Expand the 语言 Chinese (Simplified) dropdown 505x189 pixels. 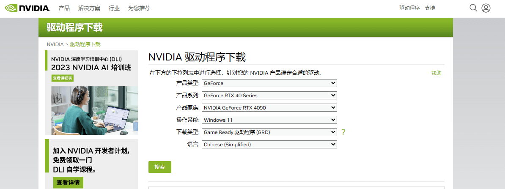click(269, 145)
